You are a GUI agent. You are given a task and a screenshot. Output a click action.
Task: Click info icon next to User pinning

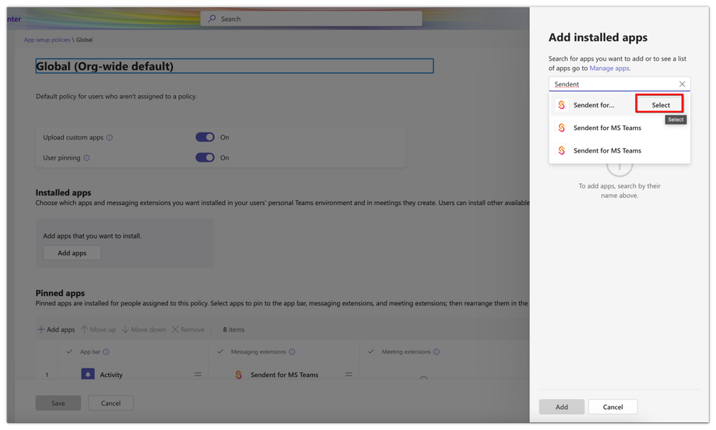point(86,158)
